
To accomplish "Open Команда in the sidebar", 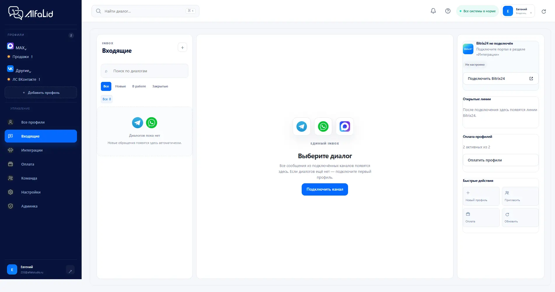I will pyautogui.click(x=41, y=178).
